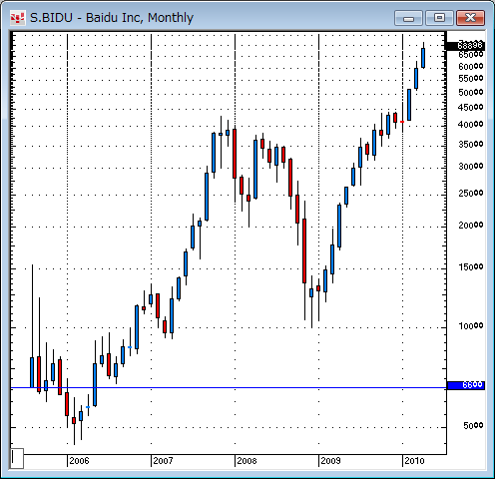Click the 2007 year label
Viewport: 495px width, 479px height.
click(x=163, y=461)
